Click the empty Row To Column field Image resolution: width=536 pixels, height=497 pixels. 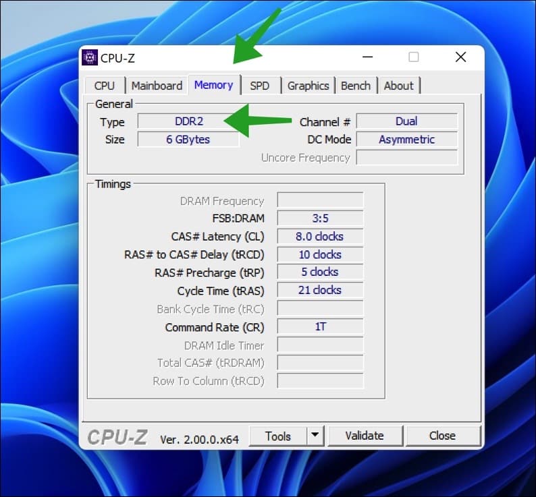point(320,381)
